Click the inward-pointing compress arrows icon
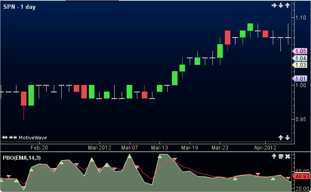Screen dimensions: 311x192 point(13,137)
